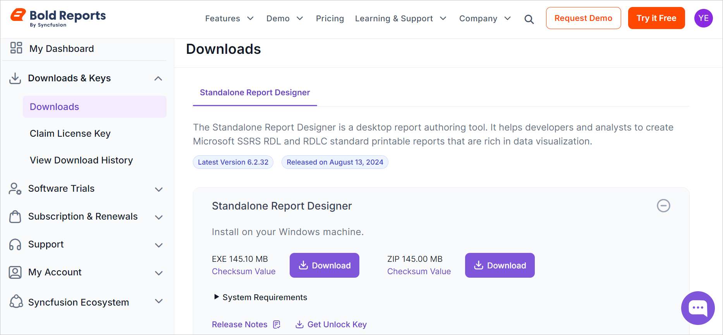The height and width of the screenshot is (335, 723).
Task: Click the Release Notes document icon
Action: click(x=276, y=325)
